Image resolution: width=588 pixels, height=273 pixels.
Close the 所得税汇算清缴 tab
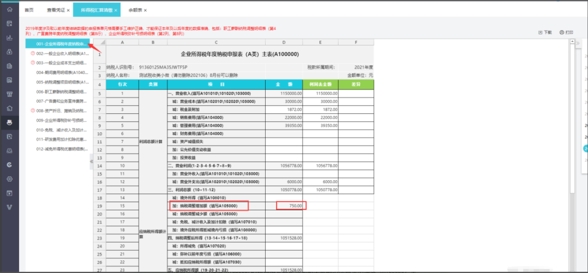click(116, 10)
